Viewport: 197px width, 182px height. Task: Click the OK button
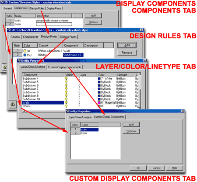tap(138, 168)
